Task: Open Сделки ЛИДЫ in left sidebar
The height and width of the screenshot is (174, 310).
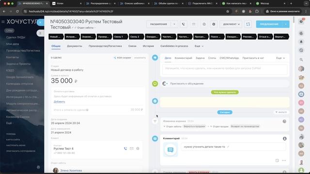Action: [15, 37]
